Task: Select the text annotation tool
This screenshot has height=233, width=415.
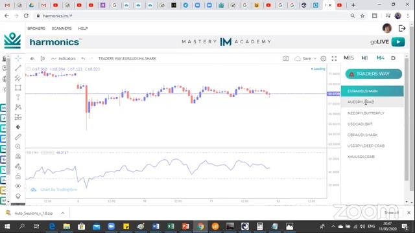Action: pos(18,98)
